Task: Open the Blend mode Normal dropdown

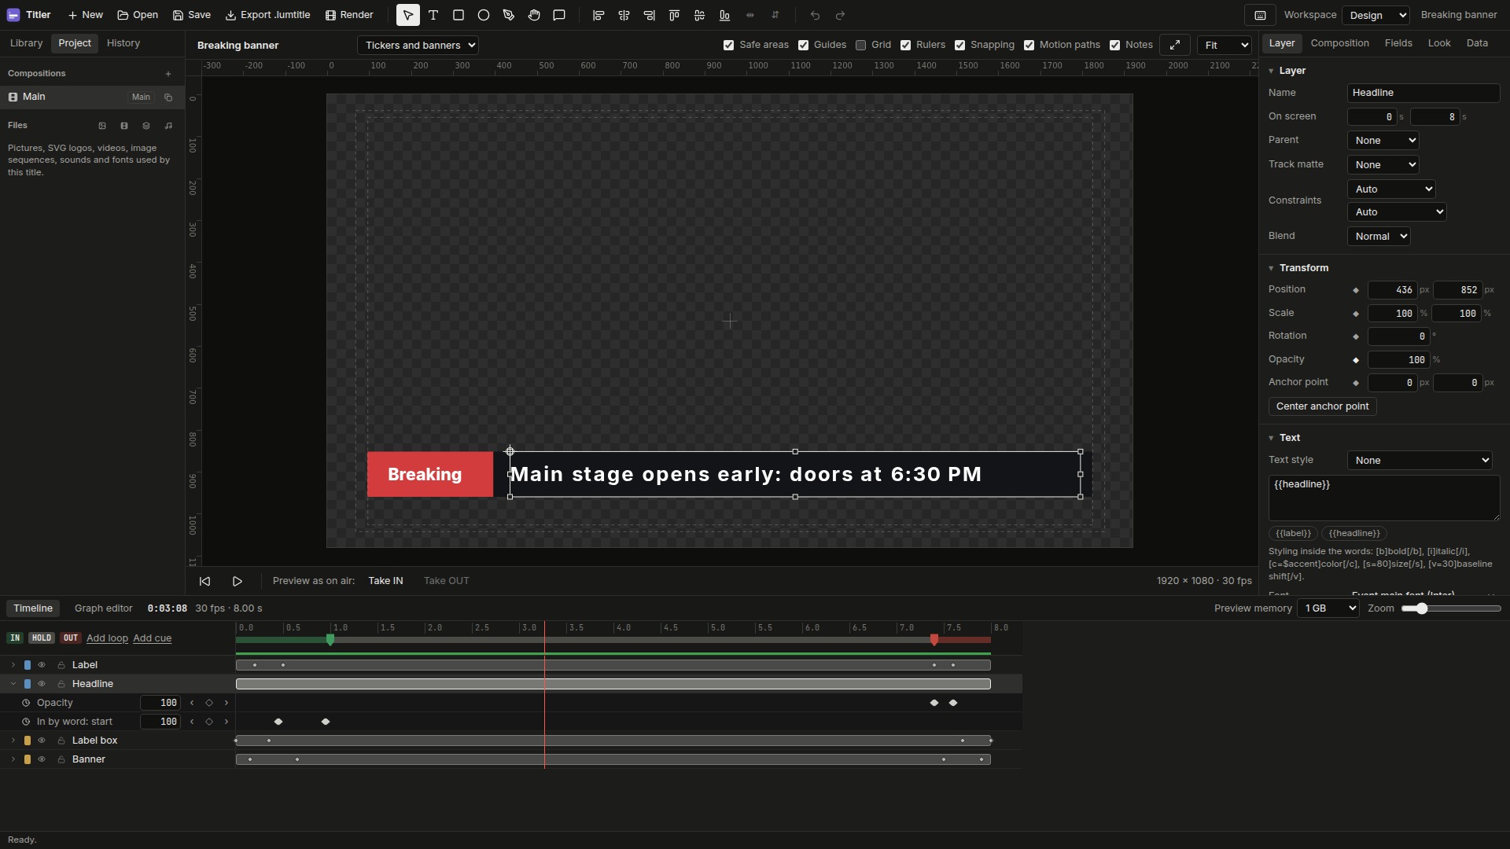Action: (x=1379, y=236)
